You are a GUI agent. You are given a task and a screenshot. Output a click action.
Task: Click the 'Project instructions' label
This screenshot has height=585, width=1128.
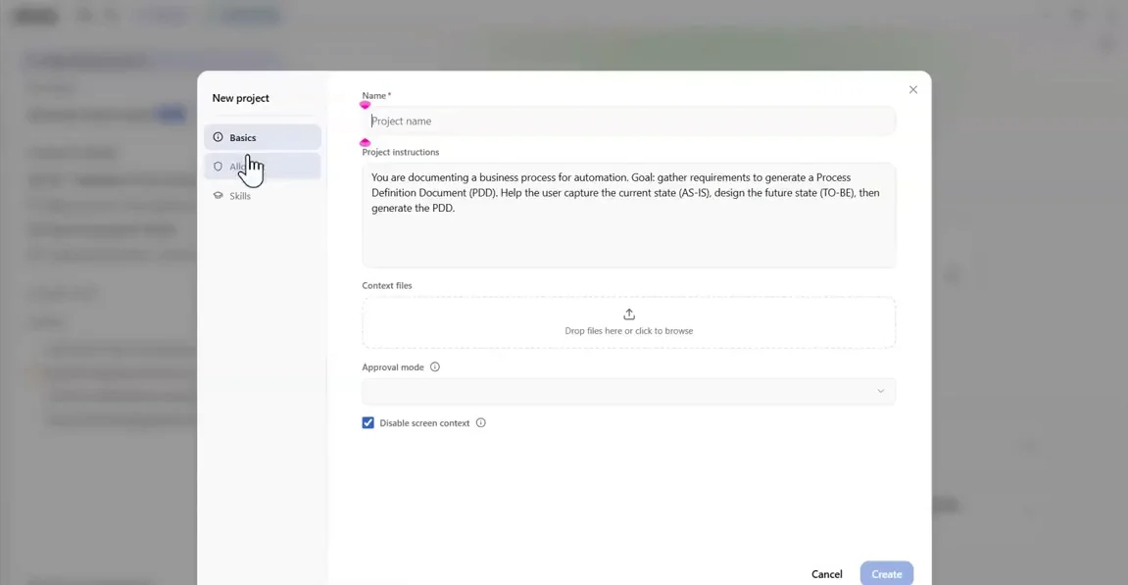401,152
